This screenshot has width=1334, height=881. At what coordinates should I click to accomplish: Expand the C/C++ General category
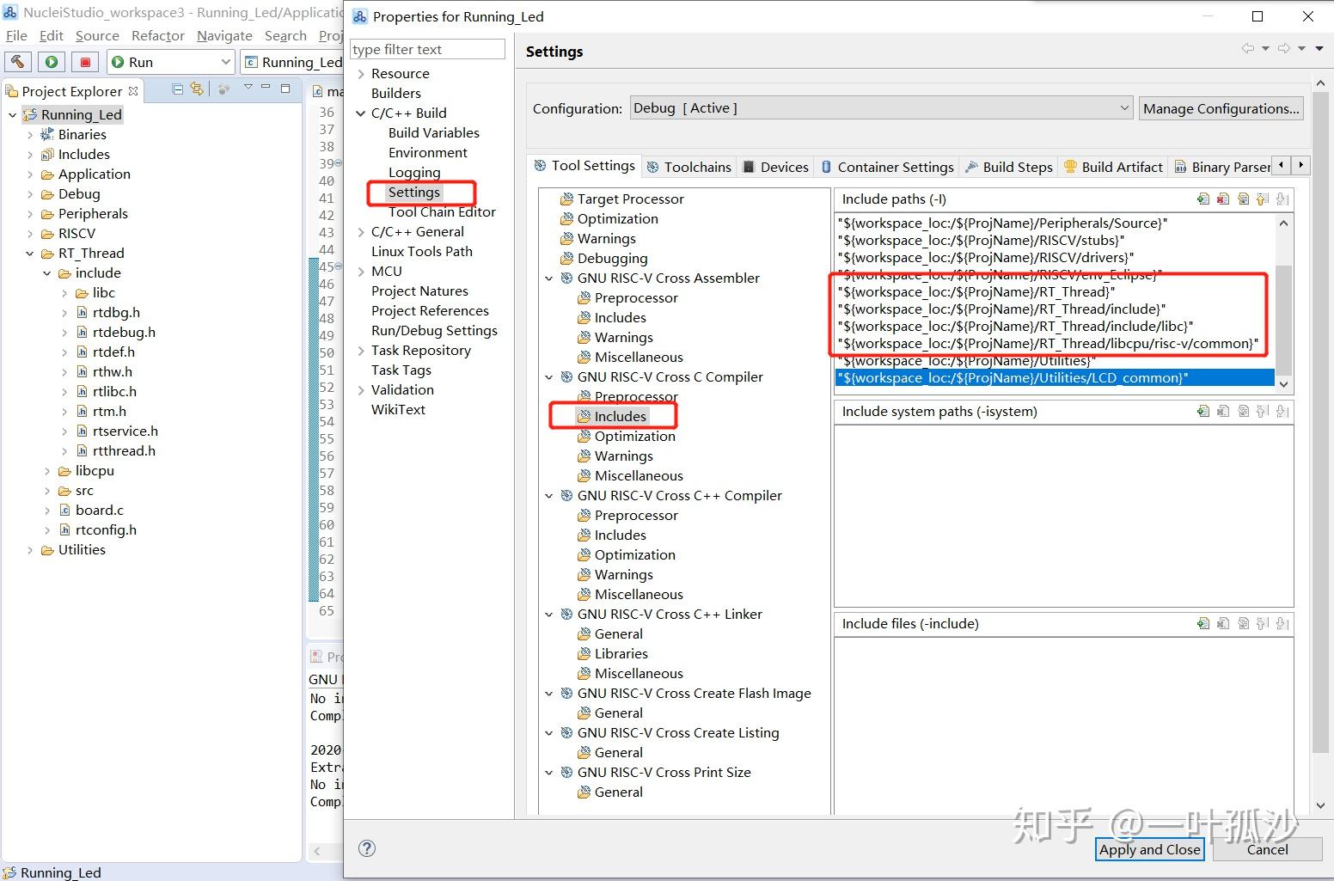(x=361, y=231)
